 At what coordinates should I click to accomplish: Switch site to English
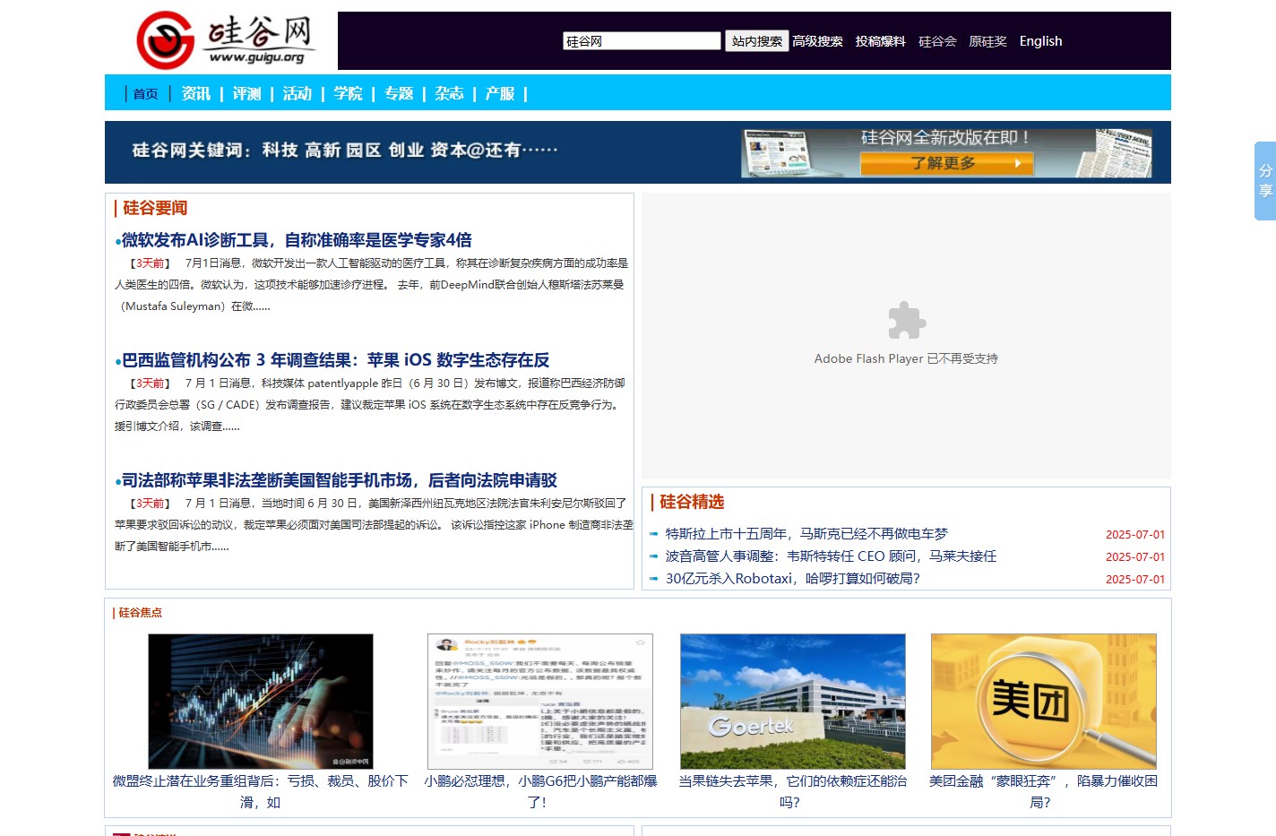point(1040,41)
